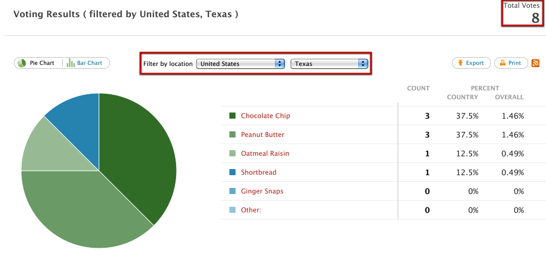
Task: Click the RSS feed icon
Action: pos(536,63)
